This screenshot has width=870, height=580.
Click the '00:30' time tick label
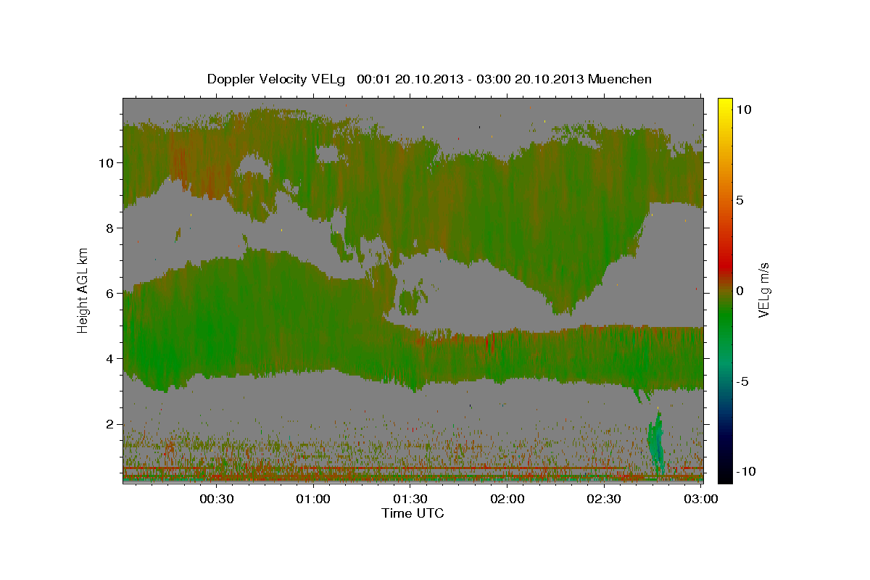pos(216,499)
